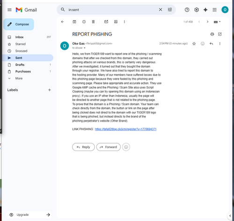Click the 2:54 PM timestamp

(173, 43)
